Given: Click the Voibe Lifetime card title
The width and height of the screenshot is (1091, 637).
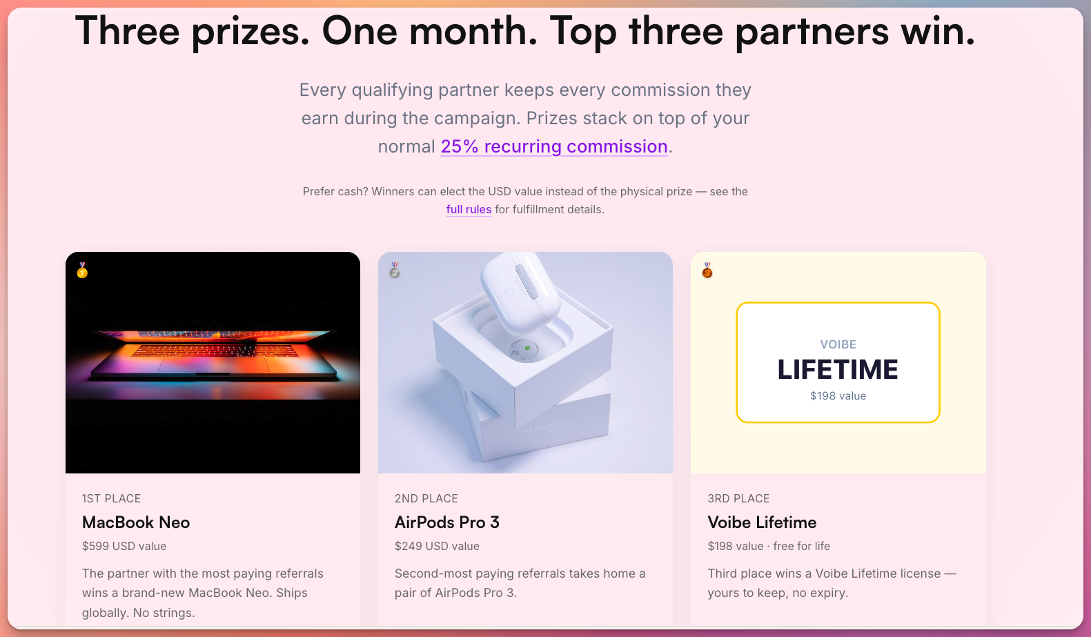Looking at the screenshot, I should (x=762, y=522).
